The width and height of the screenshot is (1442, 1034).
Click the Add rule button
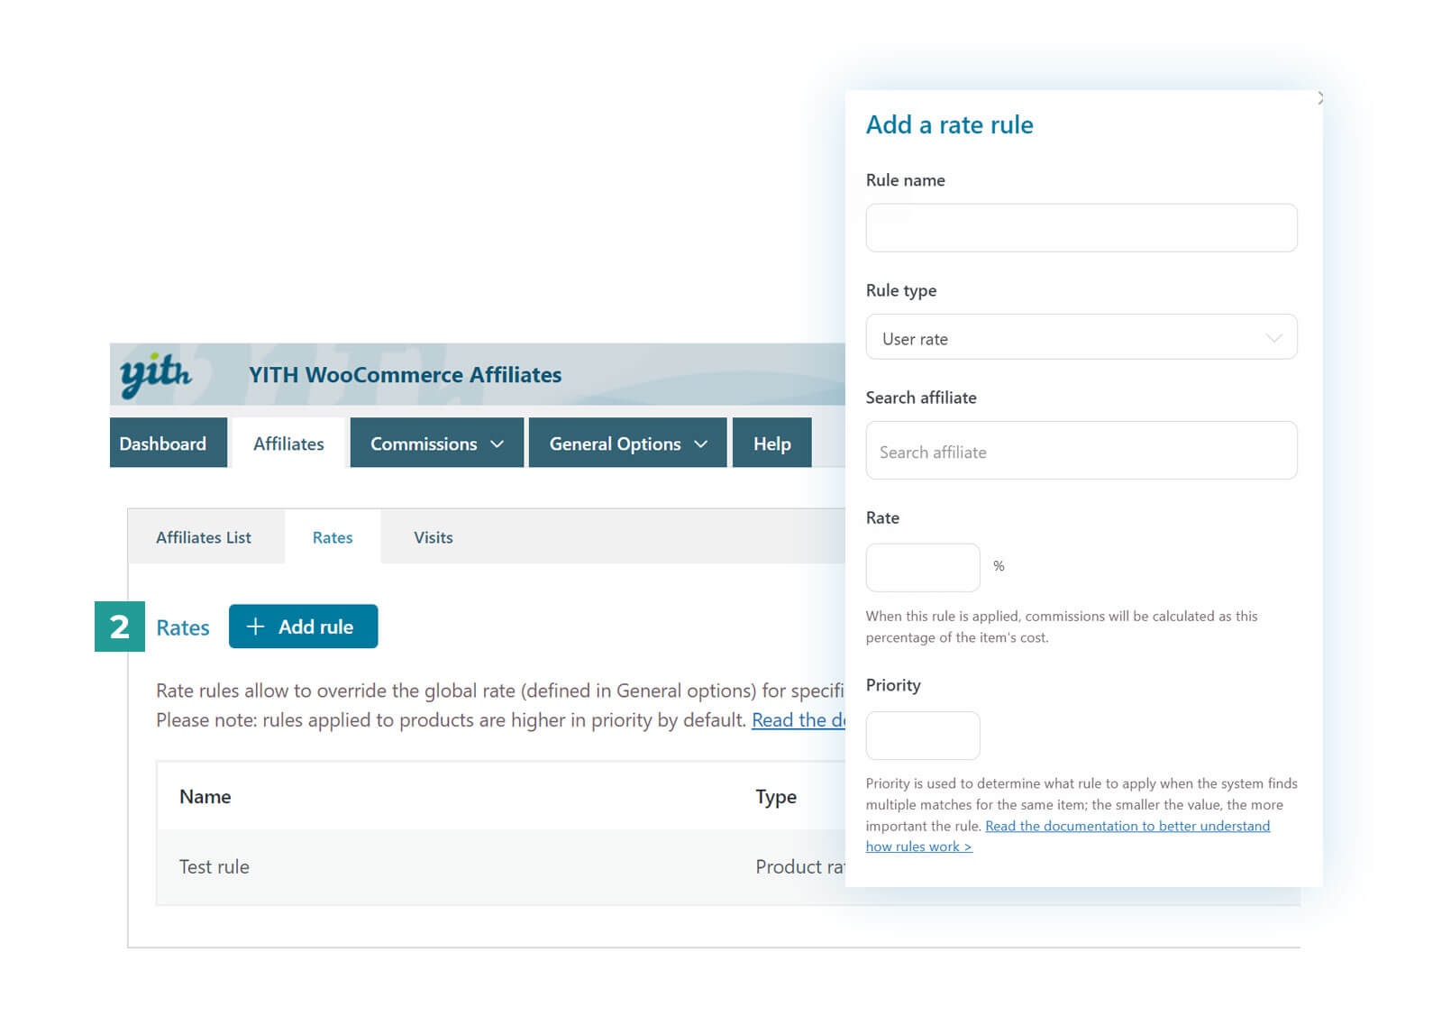[303, 627]
